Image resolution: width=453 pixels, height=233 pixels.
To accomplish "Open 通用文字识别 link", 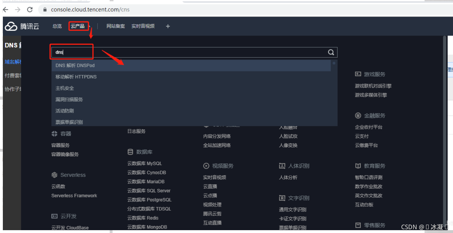I will click(x=293, y=210).
